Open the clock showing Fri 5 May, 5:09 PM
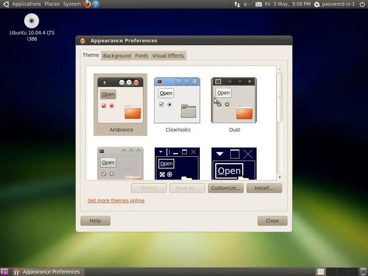 287,4
